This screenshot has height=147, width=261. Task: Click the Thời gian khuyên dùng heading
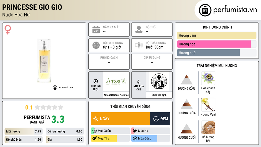(x=130, y=106)
